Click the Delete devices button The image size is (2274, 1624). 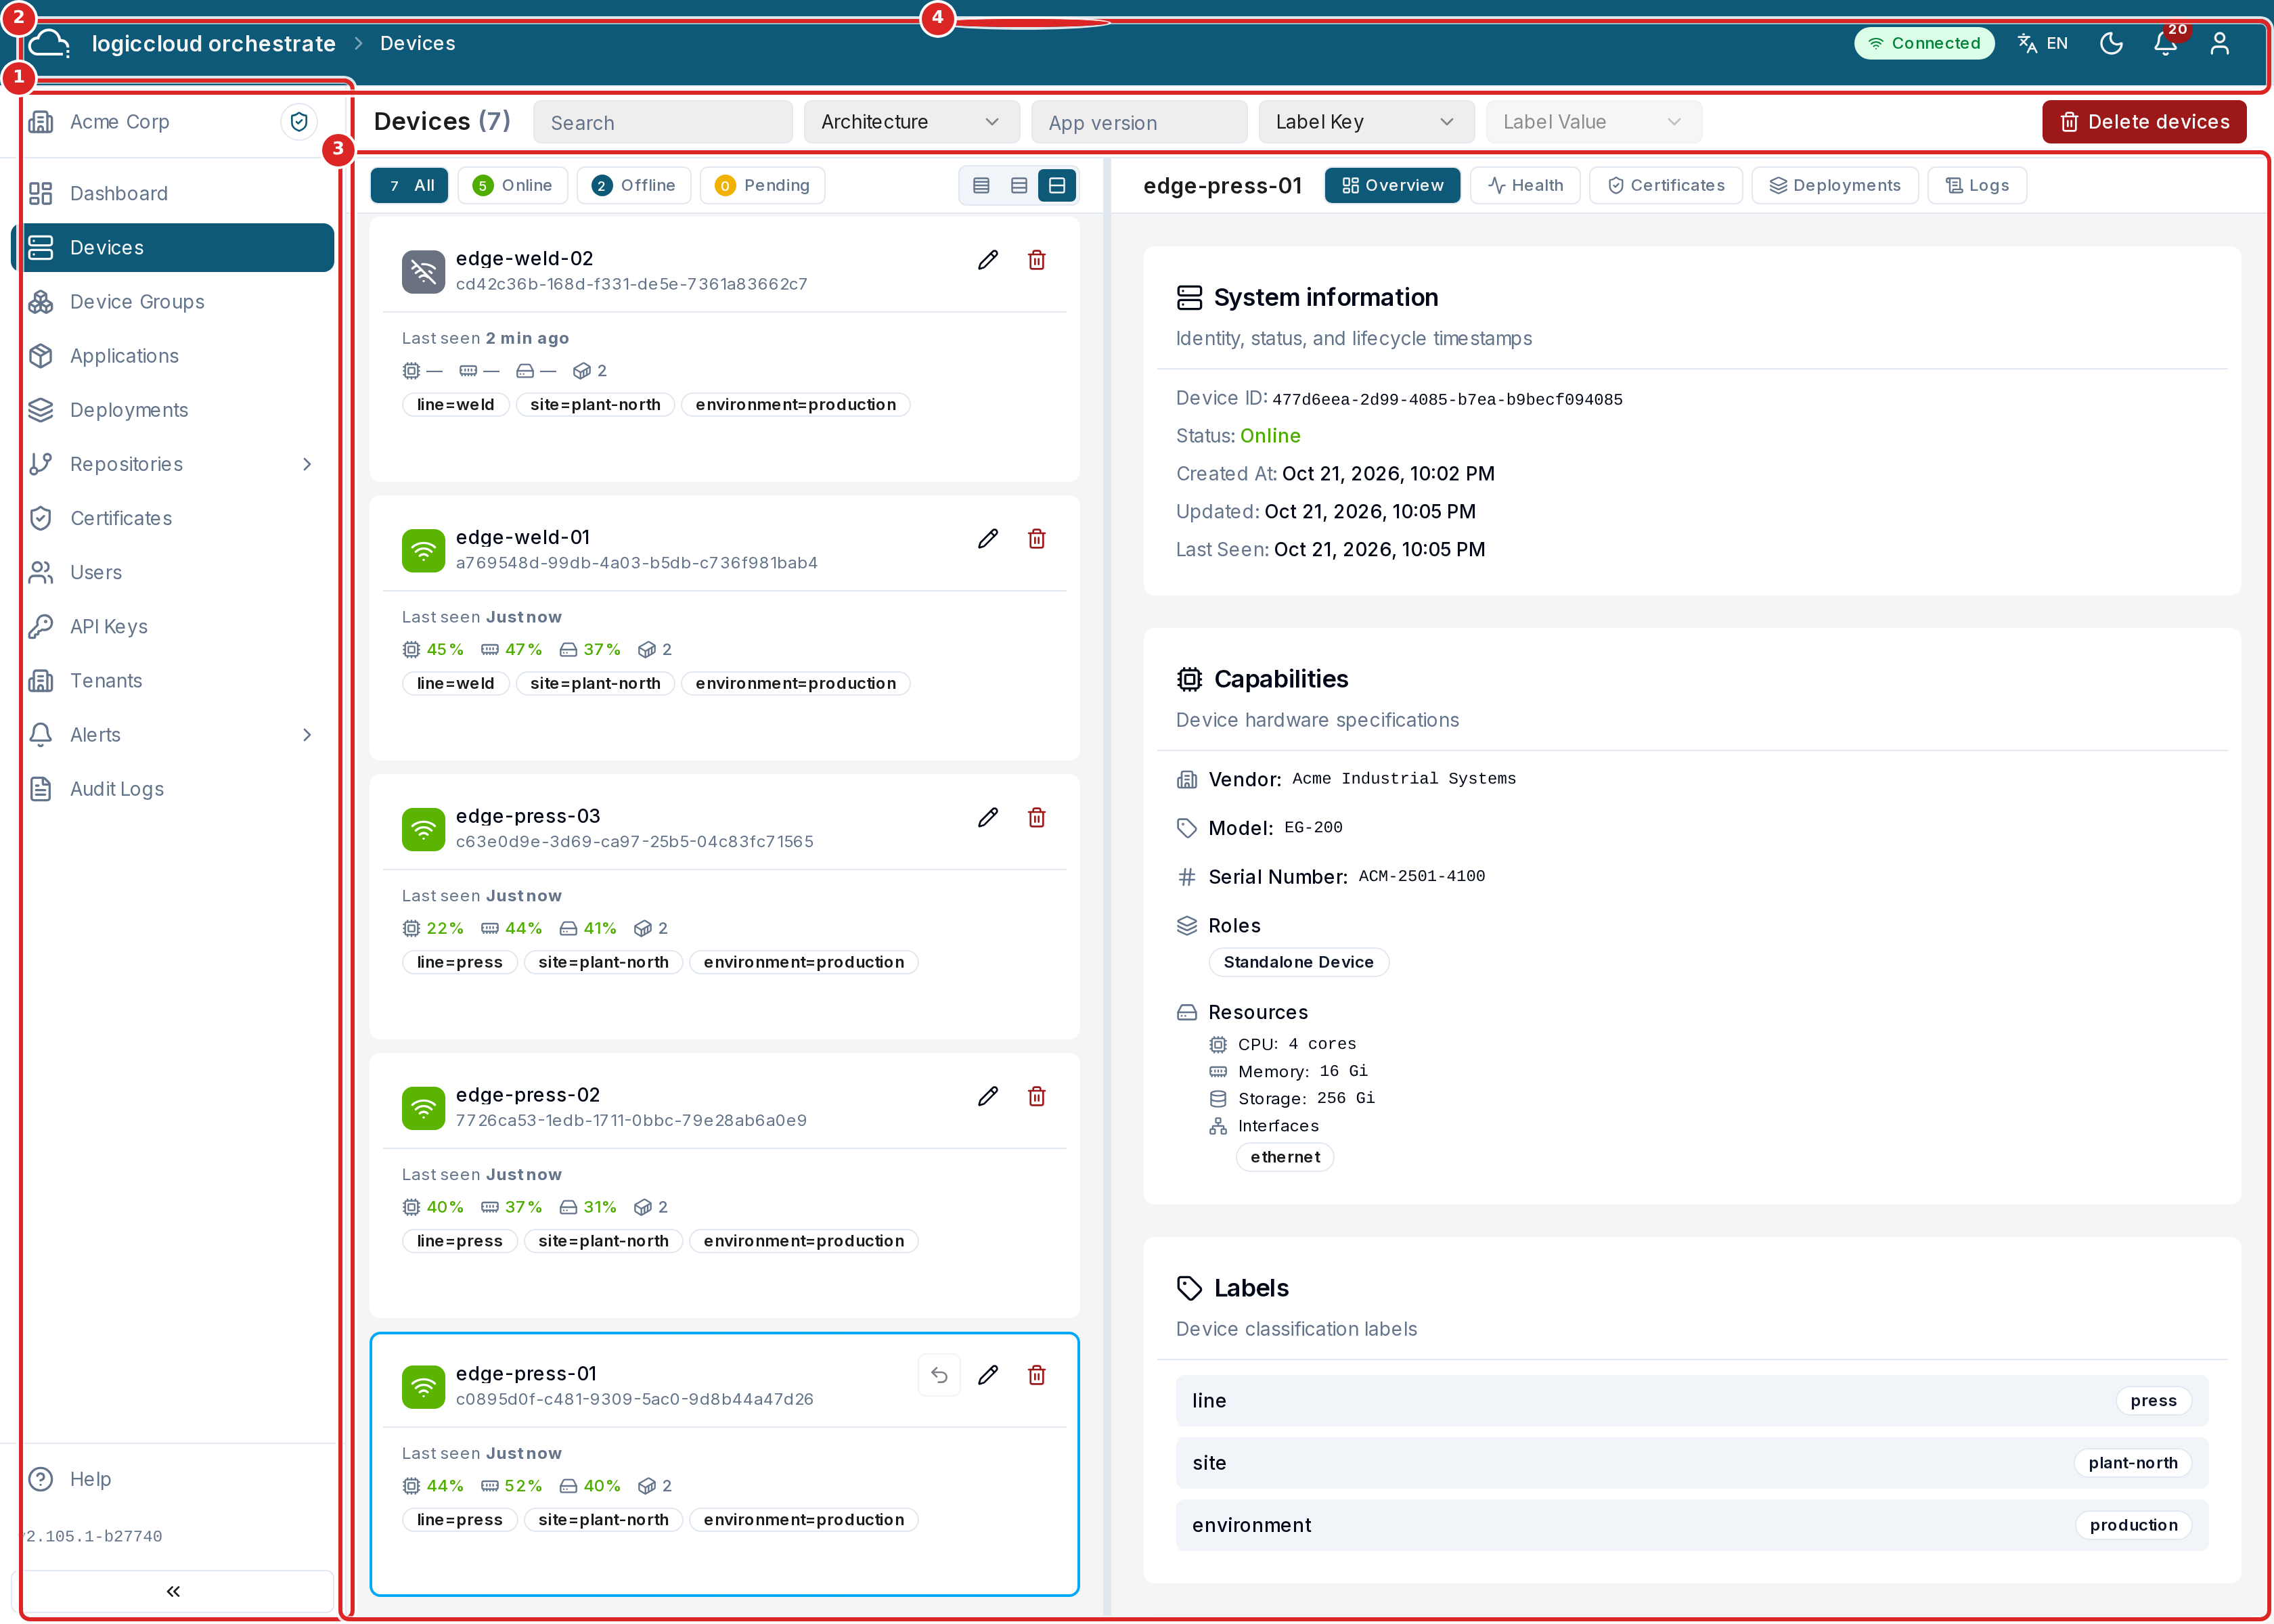[x=2144, y=122]
